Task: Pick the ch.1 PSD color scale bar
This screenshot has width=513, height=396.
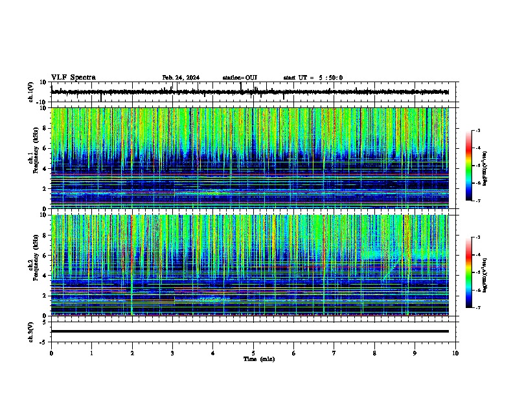Action: [x=469, y=166]
